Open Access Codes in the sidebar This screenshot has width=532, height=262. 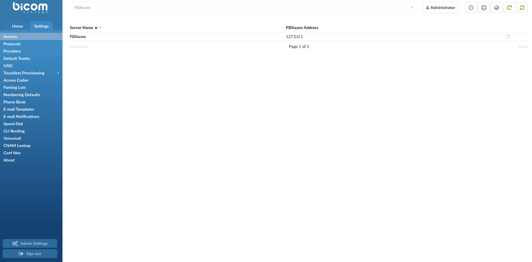[x=31, y=80]
